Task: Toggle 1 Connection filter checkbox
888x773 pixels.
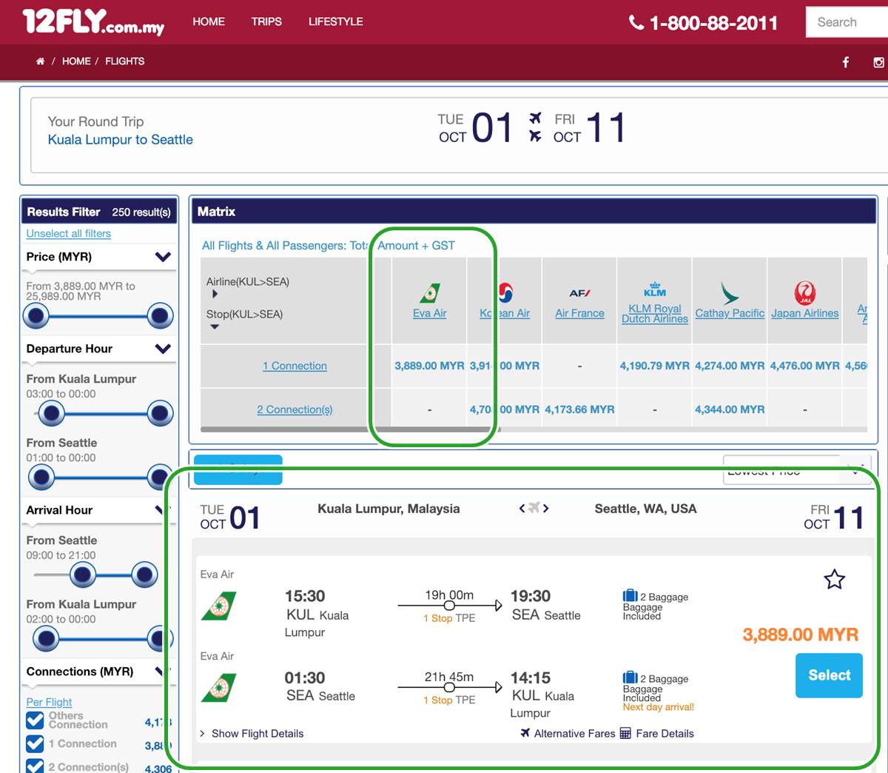Action: [35, 743]
